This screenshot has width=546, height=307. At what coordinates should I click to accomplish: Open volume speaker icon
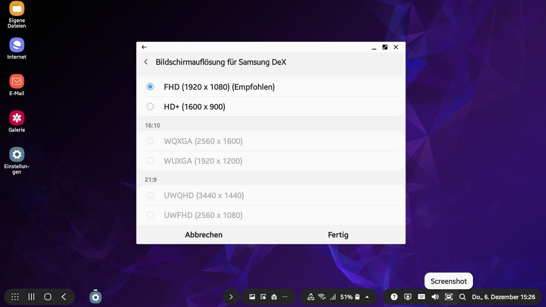click(435, 297)
